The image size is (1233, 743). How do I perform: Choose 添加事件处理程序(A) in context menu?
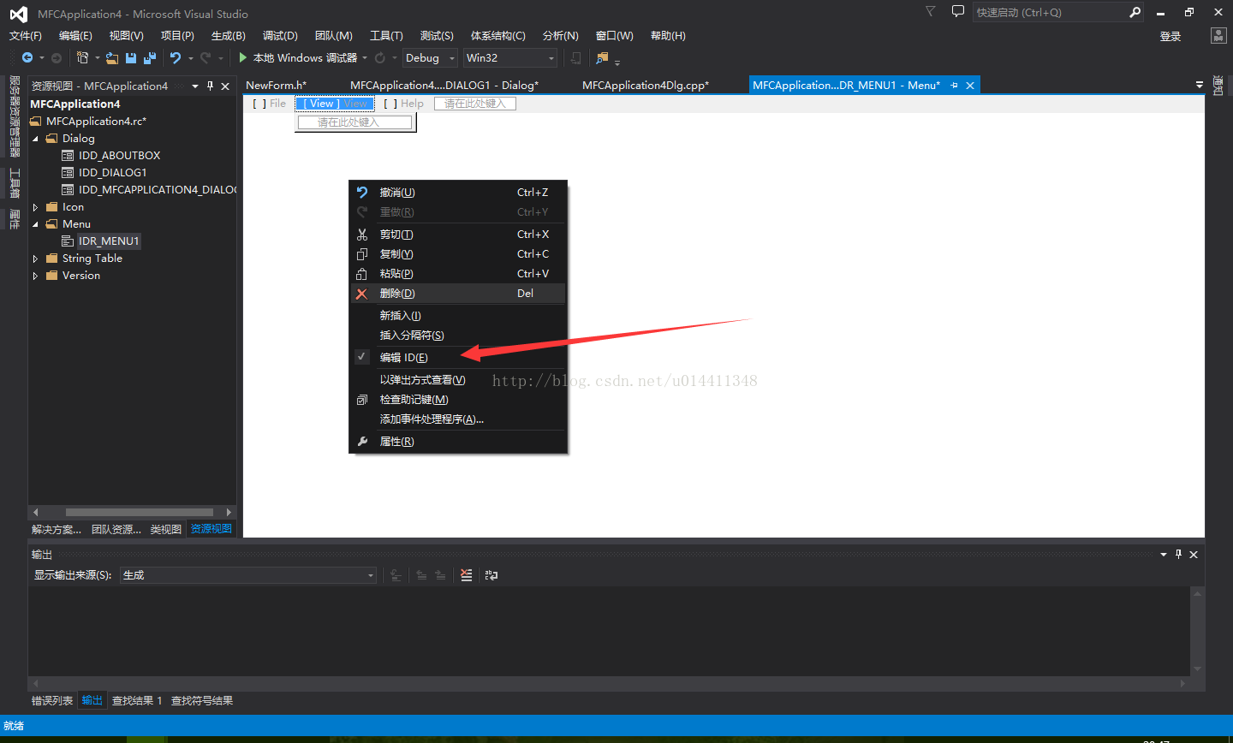pos(458,419)
